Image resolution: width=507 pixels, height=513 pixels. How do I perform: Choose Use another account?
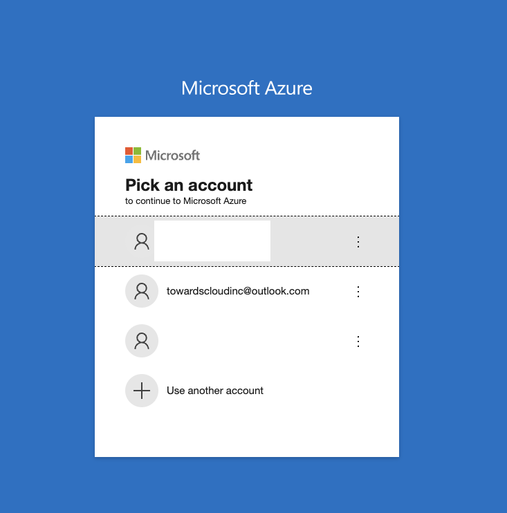[247, 391]
